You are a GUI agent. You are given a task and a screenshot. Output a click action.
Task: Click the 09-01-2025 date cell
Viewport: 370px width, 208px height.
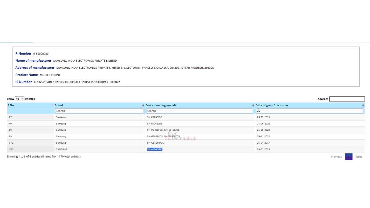tap(263, 149)
